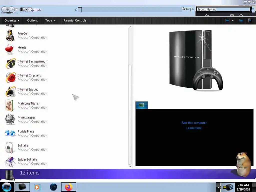
Task: Click the Purble Place name label
Action: [26, 131]
